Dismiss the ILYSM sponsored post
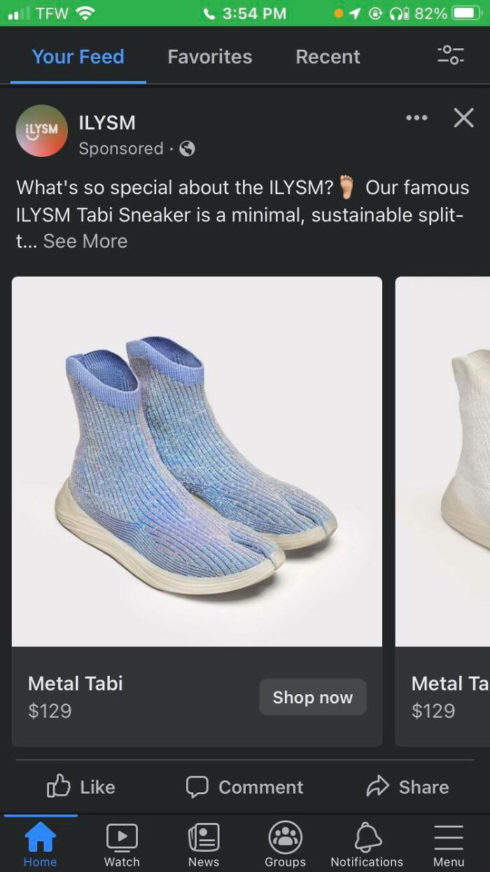This screenshot has width=490, height=872. tap(463, 118)
